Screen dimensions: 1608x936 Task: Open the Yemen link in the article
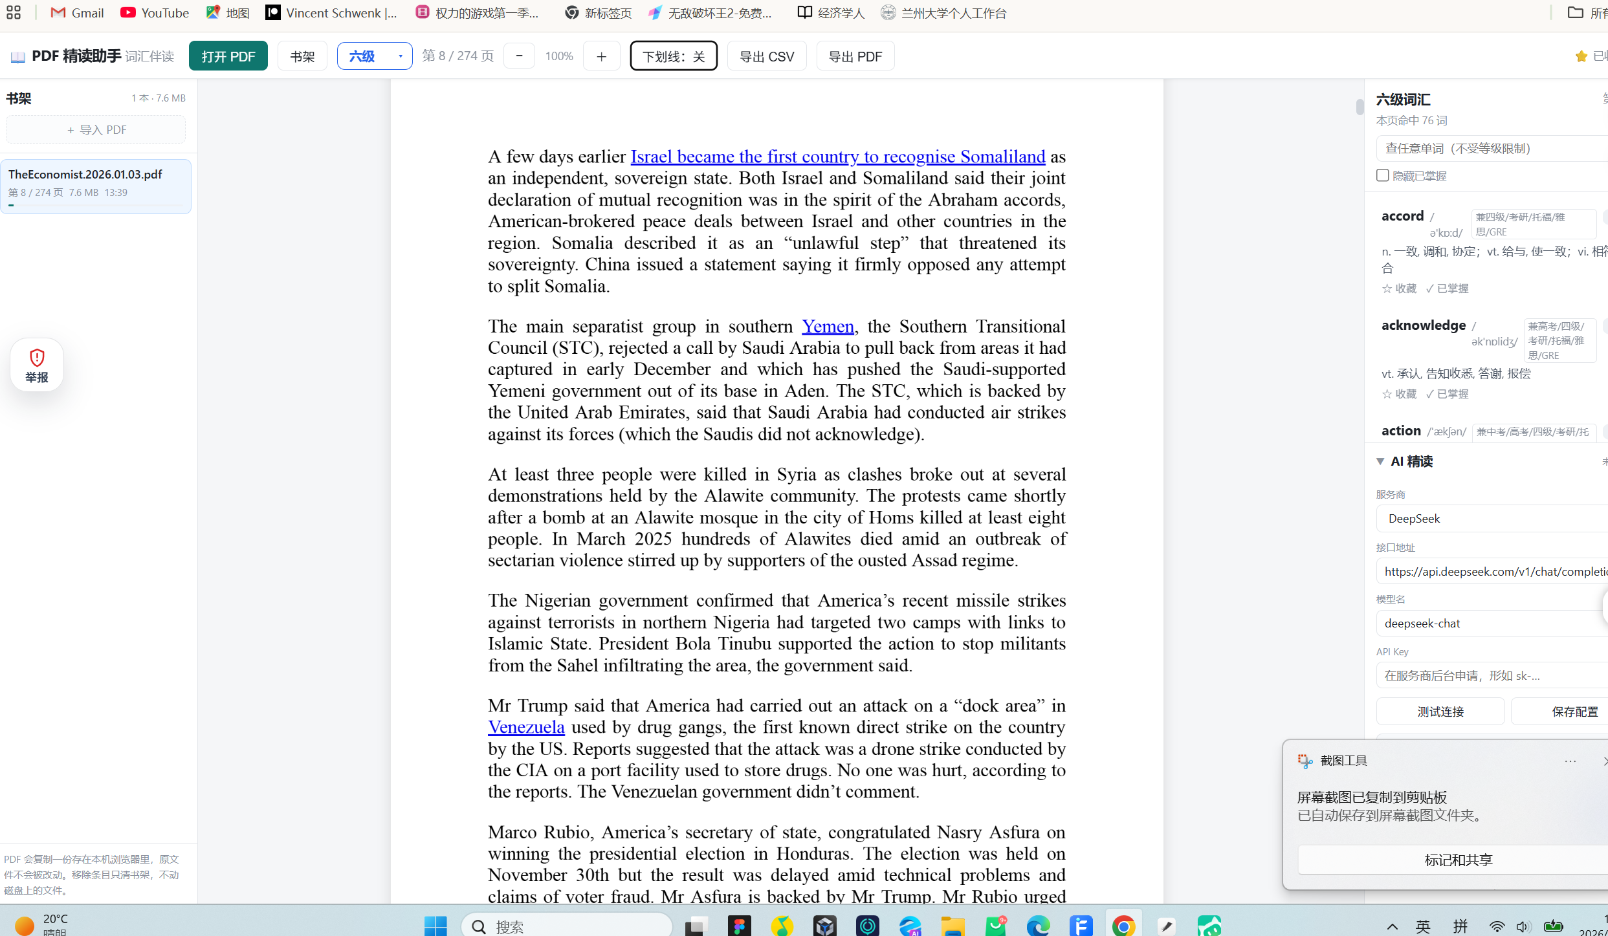click(828, 326)
